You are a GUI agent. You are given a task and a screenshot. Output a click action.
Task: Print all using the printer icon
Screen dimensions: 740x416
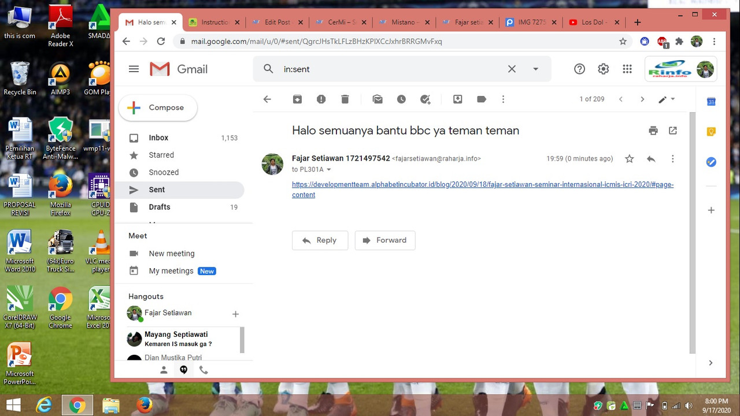pyautogui.click(x=653, y=131)
